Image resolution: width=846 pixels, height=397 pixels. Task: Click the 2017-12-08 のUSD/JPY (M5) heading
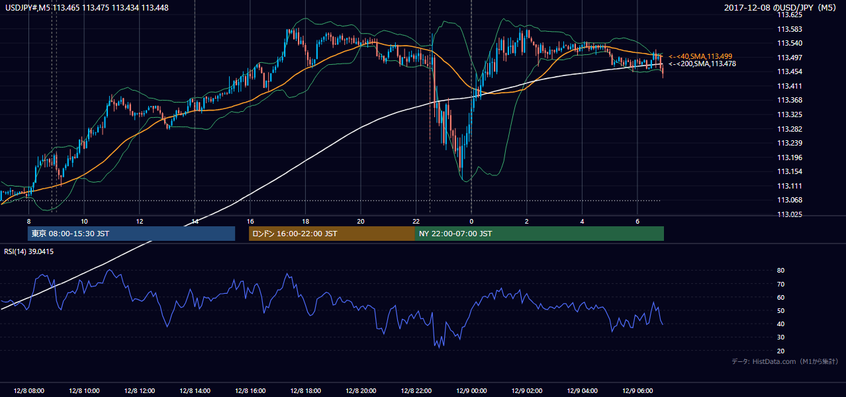tap(782, 7)
